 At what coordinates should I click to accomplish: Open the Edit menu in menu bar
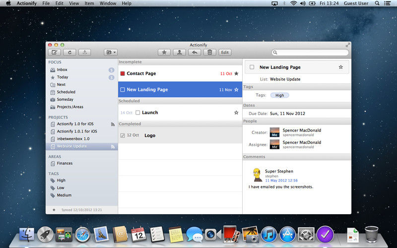(x=60, y=3)
